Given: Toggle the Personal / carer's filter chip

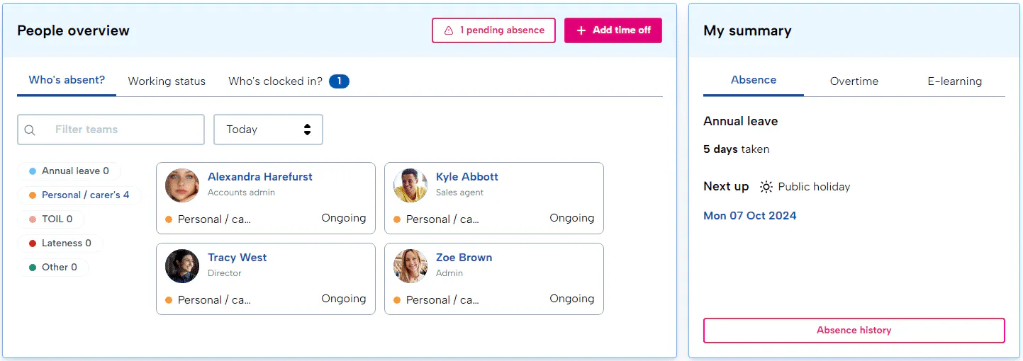Looking at the screenshot, I should pos(79,195).
